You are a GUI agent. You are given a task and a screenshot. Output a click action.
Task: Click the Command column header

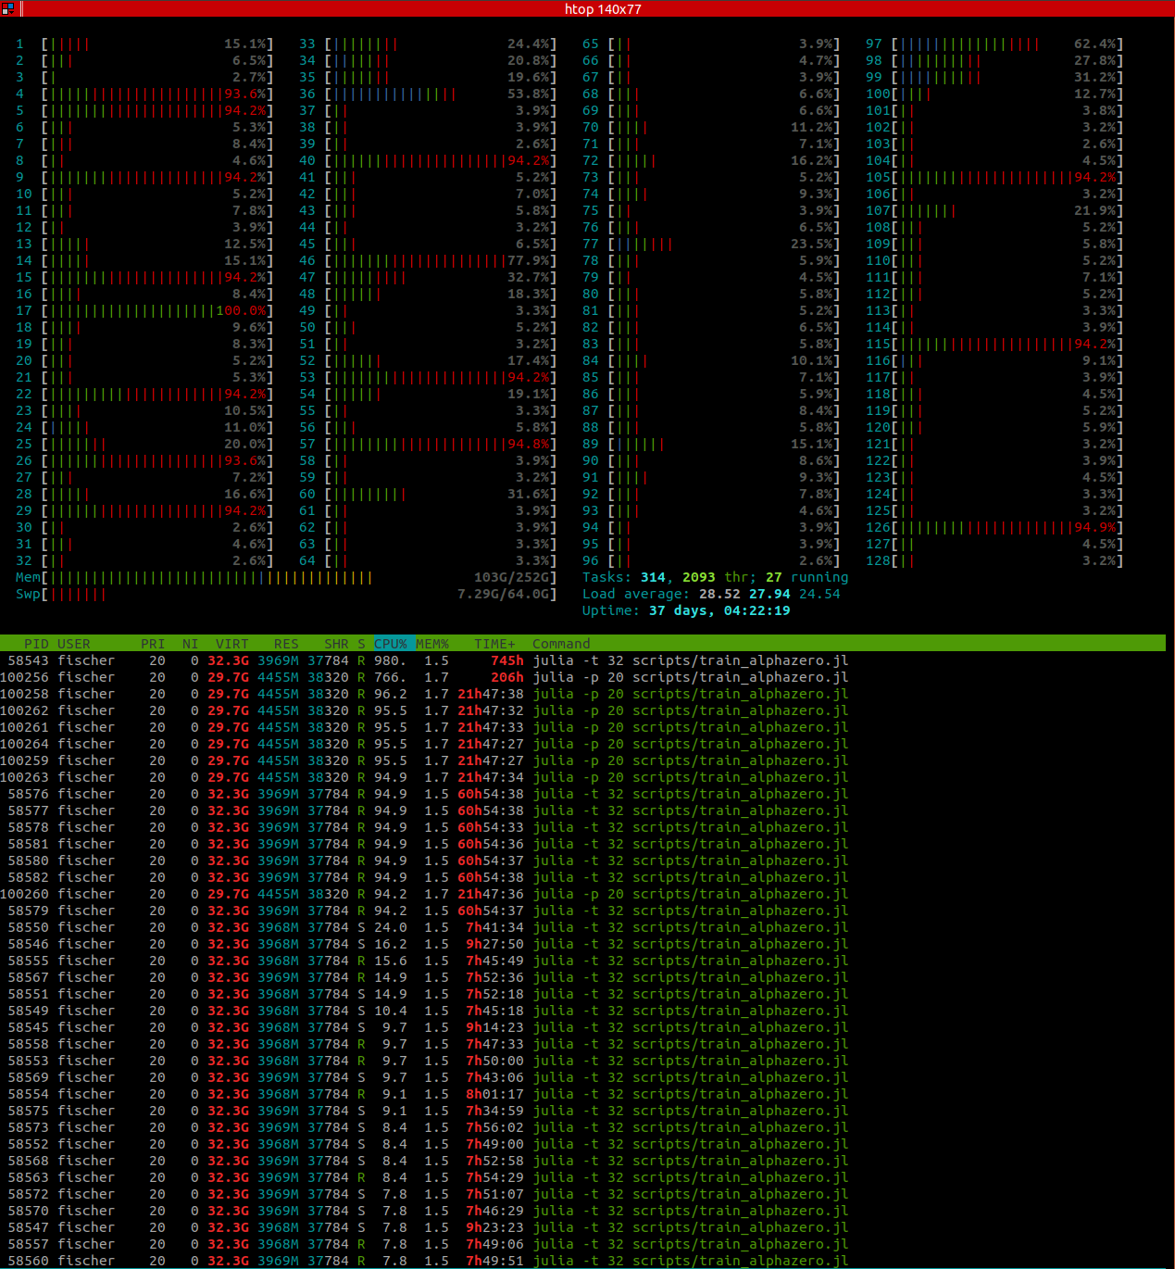[561, 644]
